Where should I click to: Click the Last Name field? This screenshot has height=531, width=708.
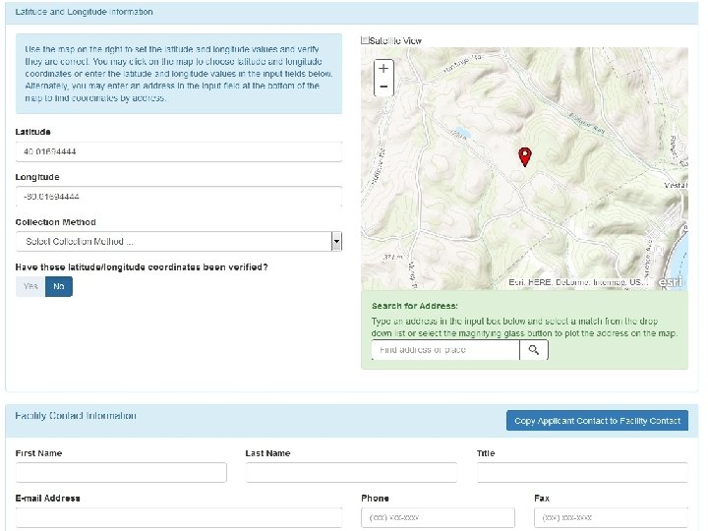pos(351,473)
